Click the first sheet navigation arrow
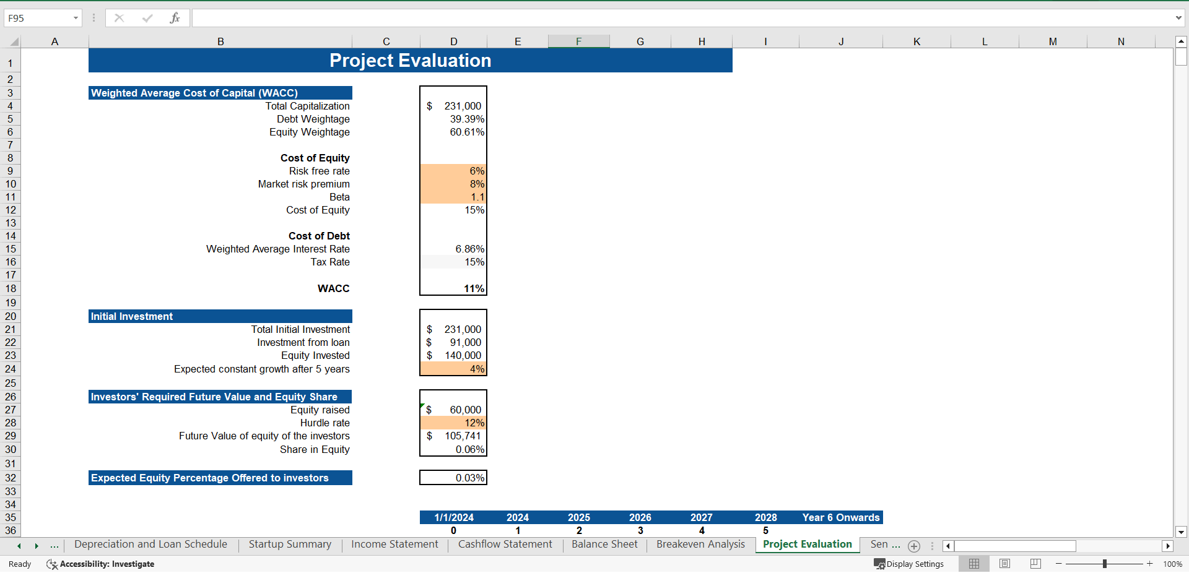This screenshot has height=573, width=1189. 18,546
